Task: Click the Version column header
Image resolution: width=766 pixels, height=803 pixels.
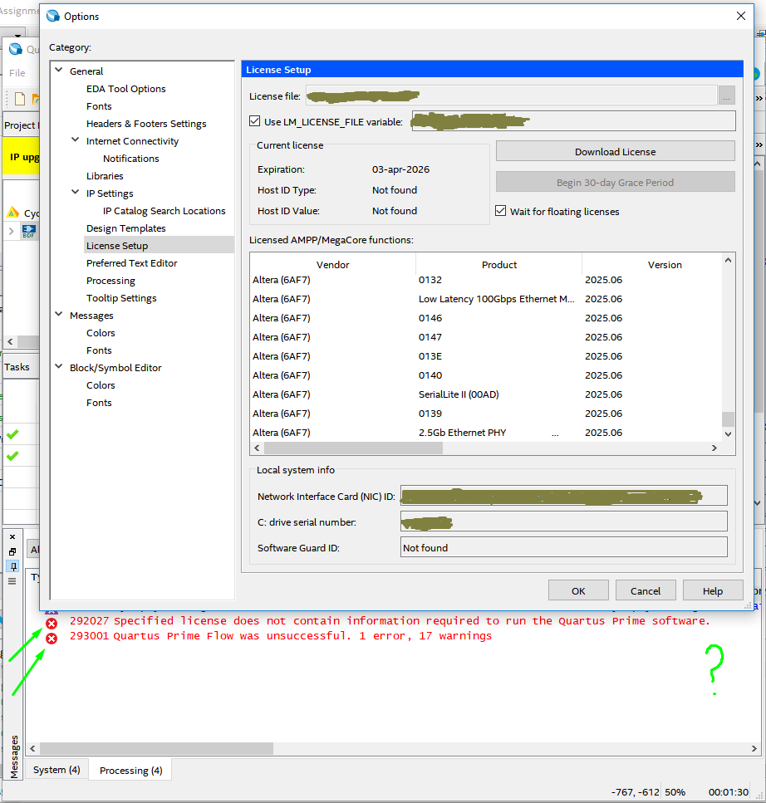Action: pos(665,264)
